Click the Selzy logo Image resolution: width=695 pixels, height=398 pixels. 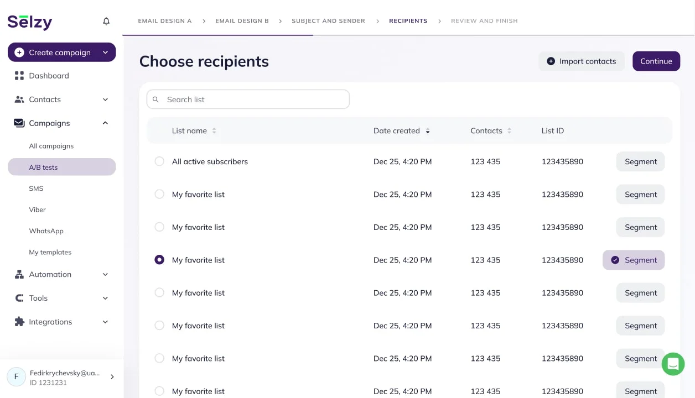(30, 22)
